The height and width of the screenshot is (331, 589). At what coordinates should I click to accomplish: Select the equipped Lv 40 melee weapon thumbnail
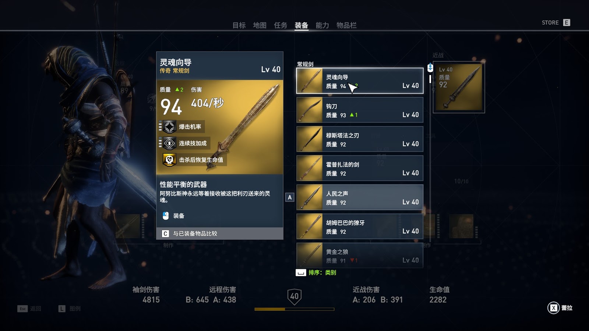click(x=459, y=87)
